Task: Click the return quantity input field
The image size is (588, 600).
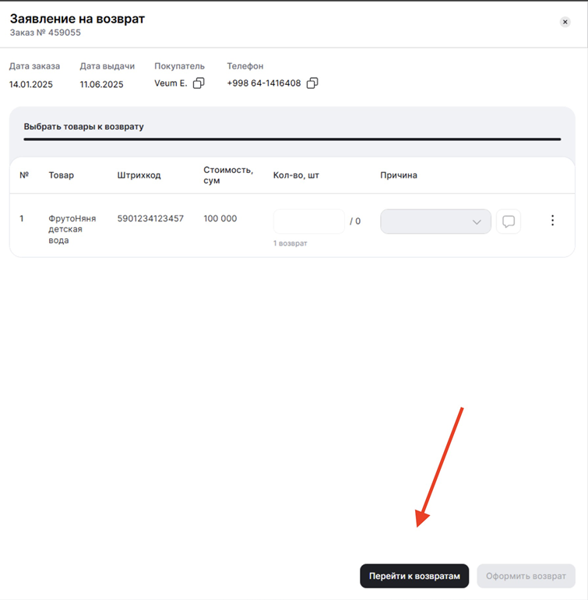Action: [308, 221]
